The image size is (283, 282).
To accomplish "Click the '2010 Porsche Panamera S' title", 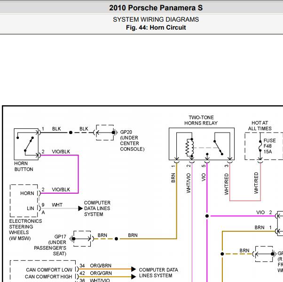I will (156, 8).
